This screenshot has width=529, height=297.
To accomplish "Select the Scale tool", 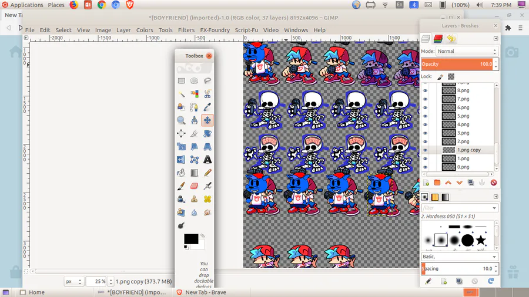I will [x=181, y=147].
